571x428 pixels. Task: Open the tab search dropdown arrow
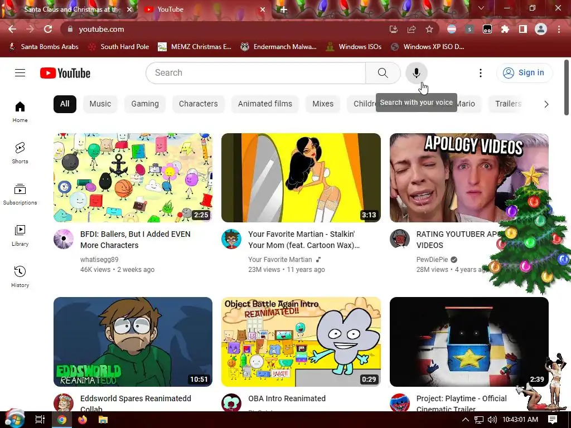[x=481, y=8]
